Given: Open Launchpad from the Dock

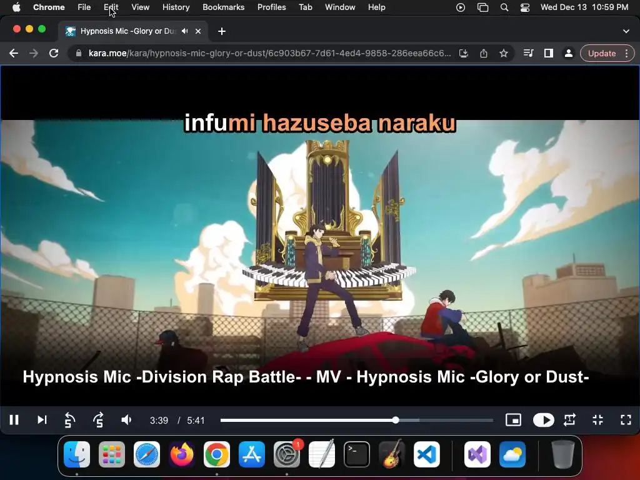Looking at the screenshot, I should click(x=112, y=454).
